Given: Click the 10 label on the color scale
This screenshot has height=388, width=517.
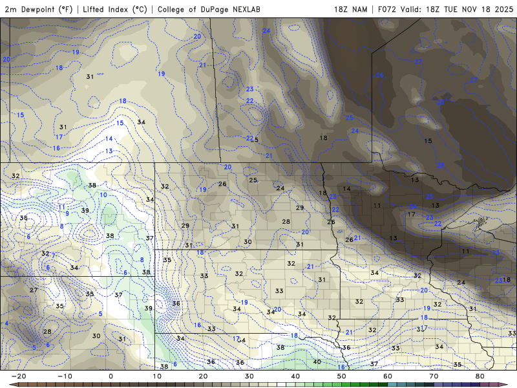Looking at the screenshot, I should click(157, 376).
